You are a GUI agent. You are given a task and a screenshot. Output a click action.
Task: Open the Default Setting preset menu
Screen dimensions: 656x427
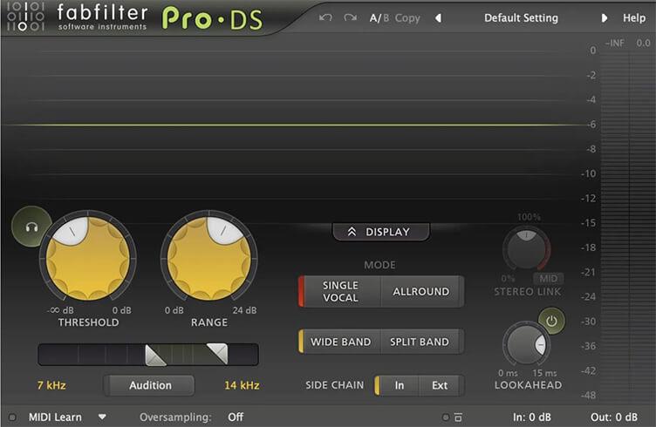tap(521, 18)
